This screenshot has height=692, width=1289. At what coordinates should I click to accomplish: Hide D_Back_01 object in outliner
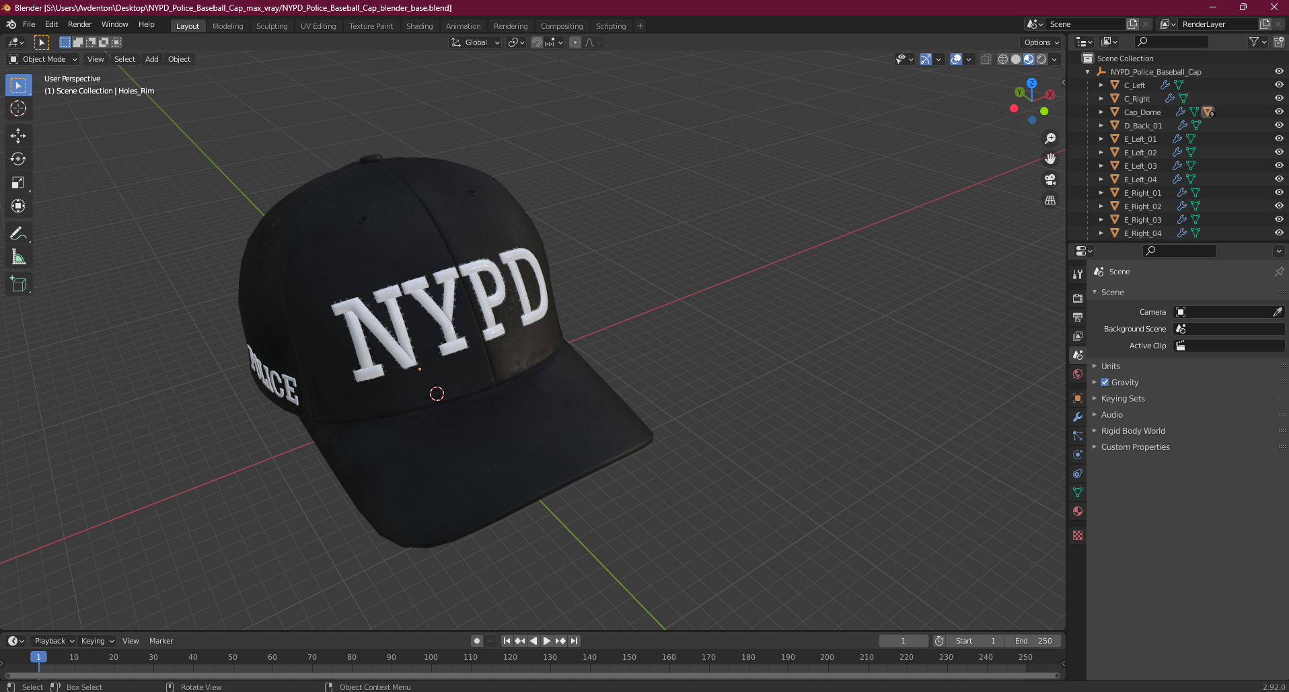click(1279, 125)
